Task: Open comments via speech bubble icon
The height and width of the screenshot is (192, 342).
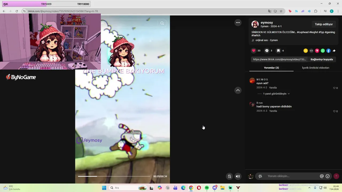Action: click(267, 51)
